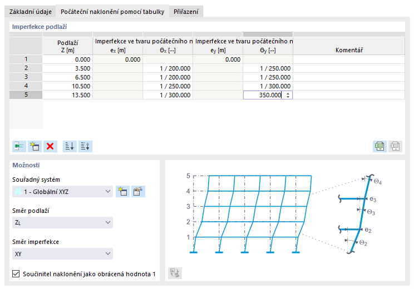Delete the selected row with red X

[51, 146]
